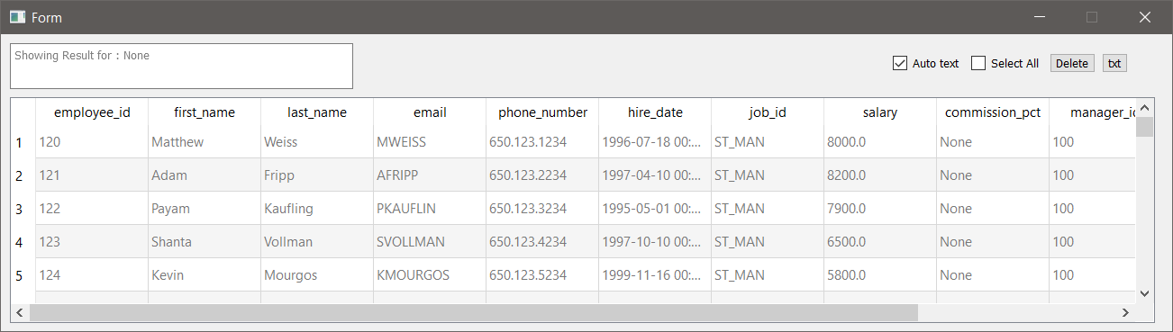Image resolution: width=1173 pixels, height=332 pixels.
Task: Enable the Select All checkbox
Action: (1005, 63)
